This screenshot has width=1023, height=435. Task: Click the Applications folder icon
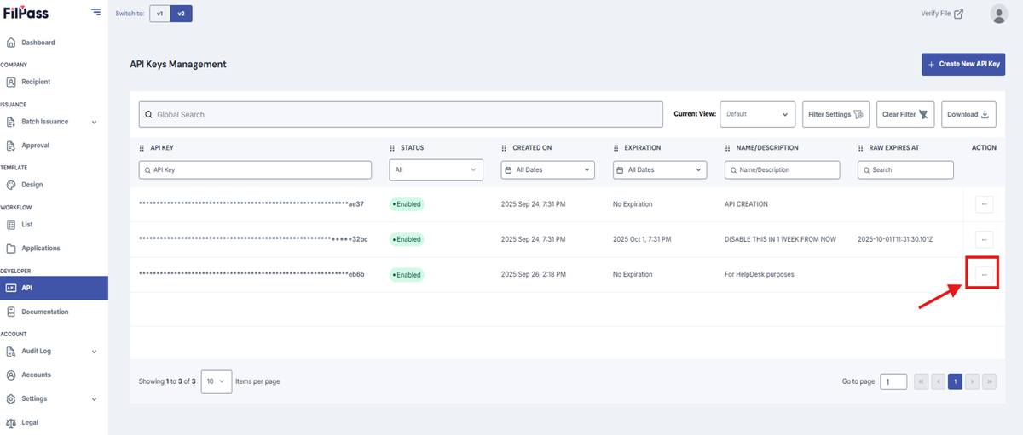[11, 249]
